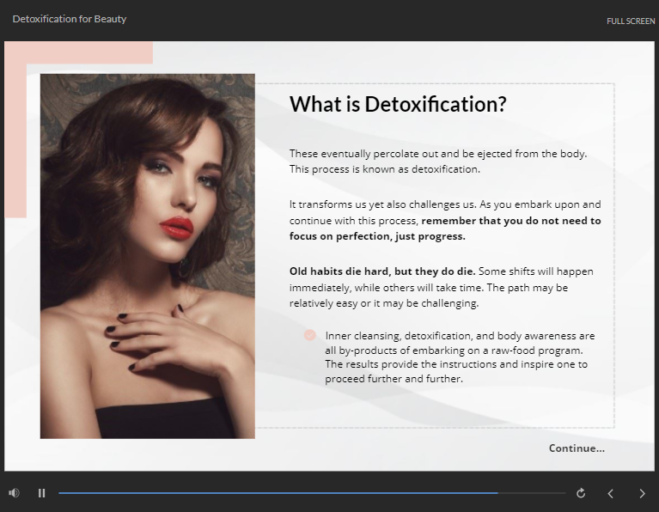Screen dimensions: 659x512
Task: Advance to the next slide arrow
Action: pyautogui.click(x=642, y=493)
